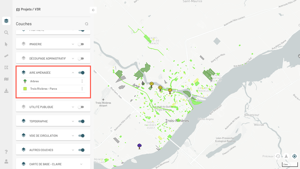This screenshot has height=169, width=300.
Task: Disable the AIRE AMÉNAGÉE layer toggle
Action: click(x=81, y=73)
